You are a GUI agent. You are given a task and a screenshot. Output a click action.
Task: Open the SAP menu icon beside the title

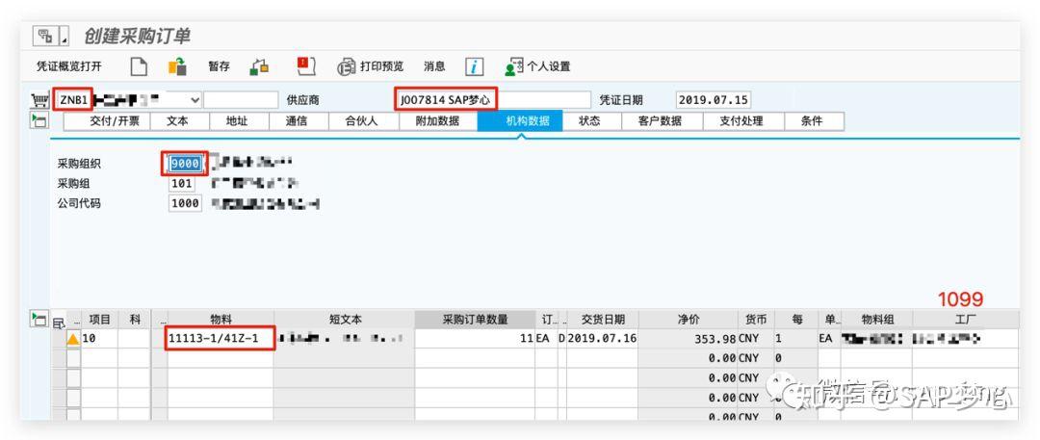[x=45, y=36]
